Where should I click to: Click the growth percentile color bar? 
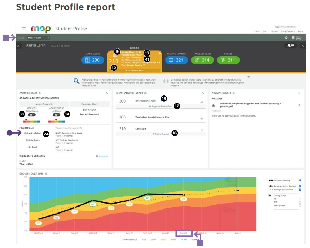(30, 121)
